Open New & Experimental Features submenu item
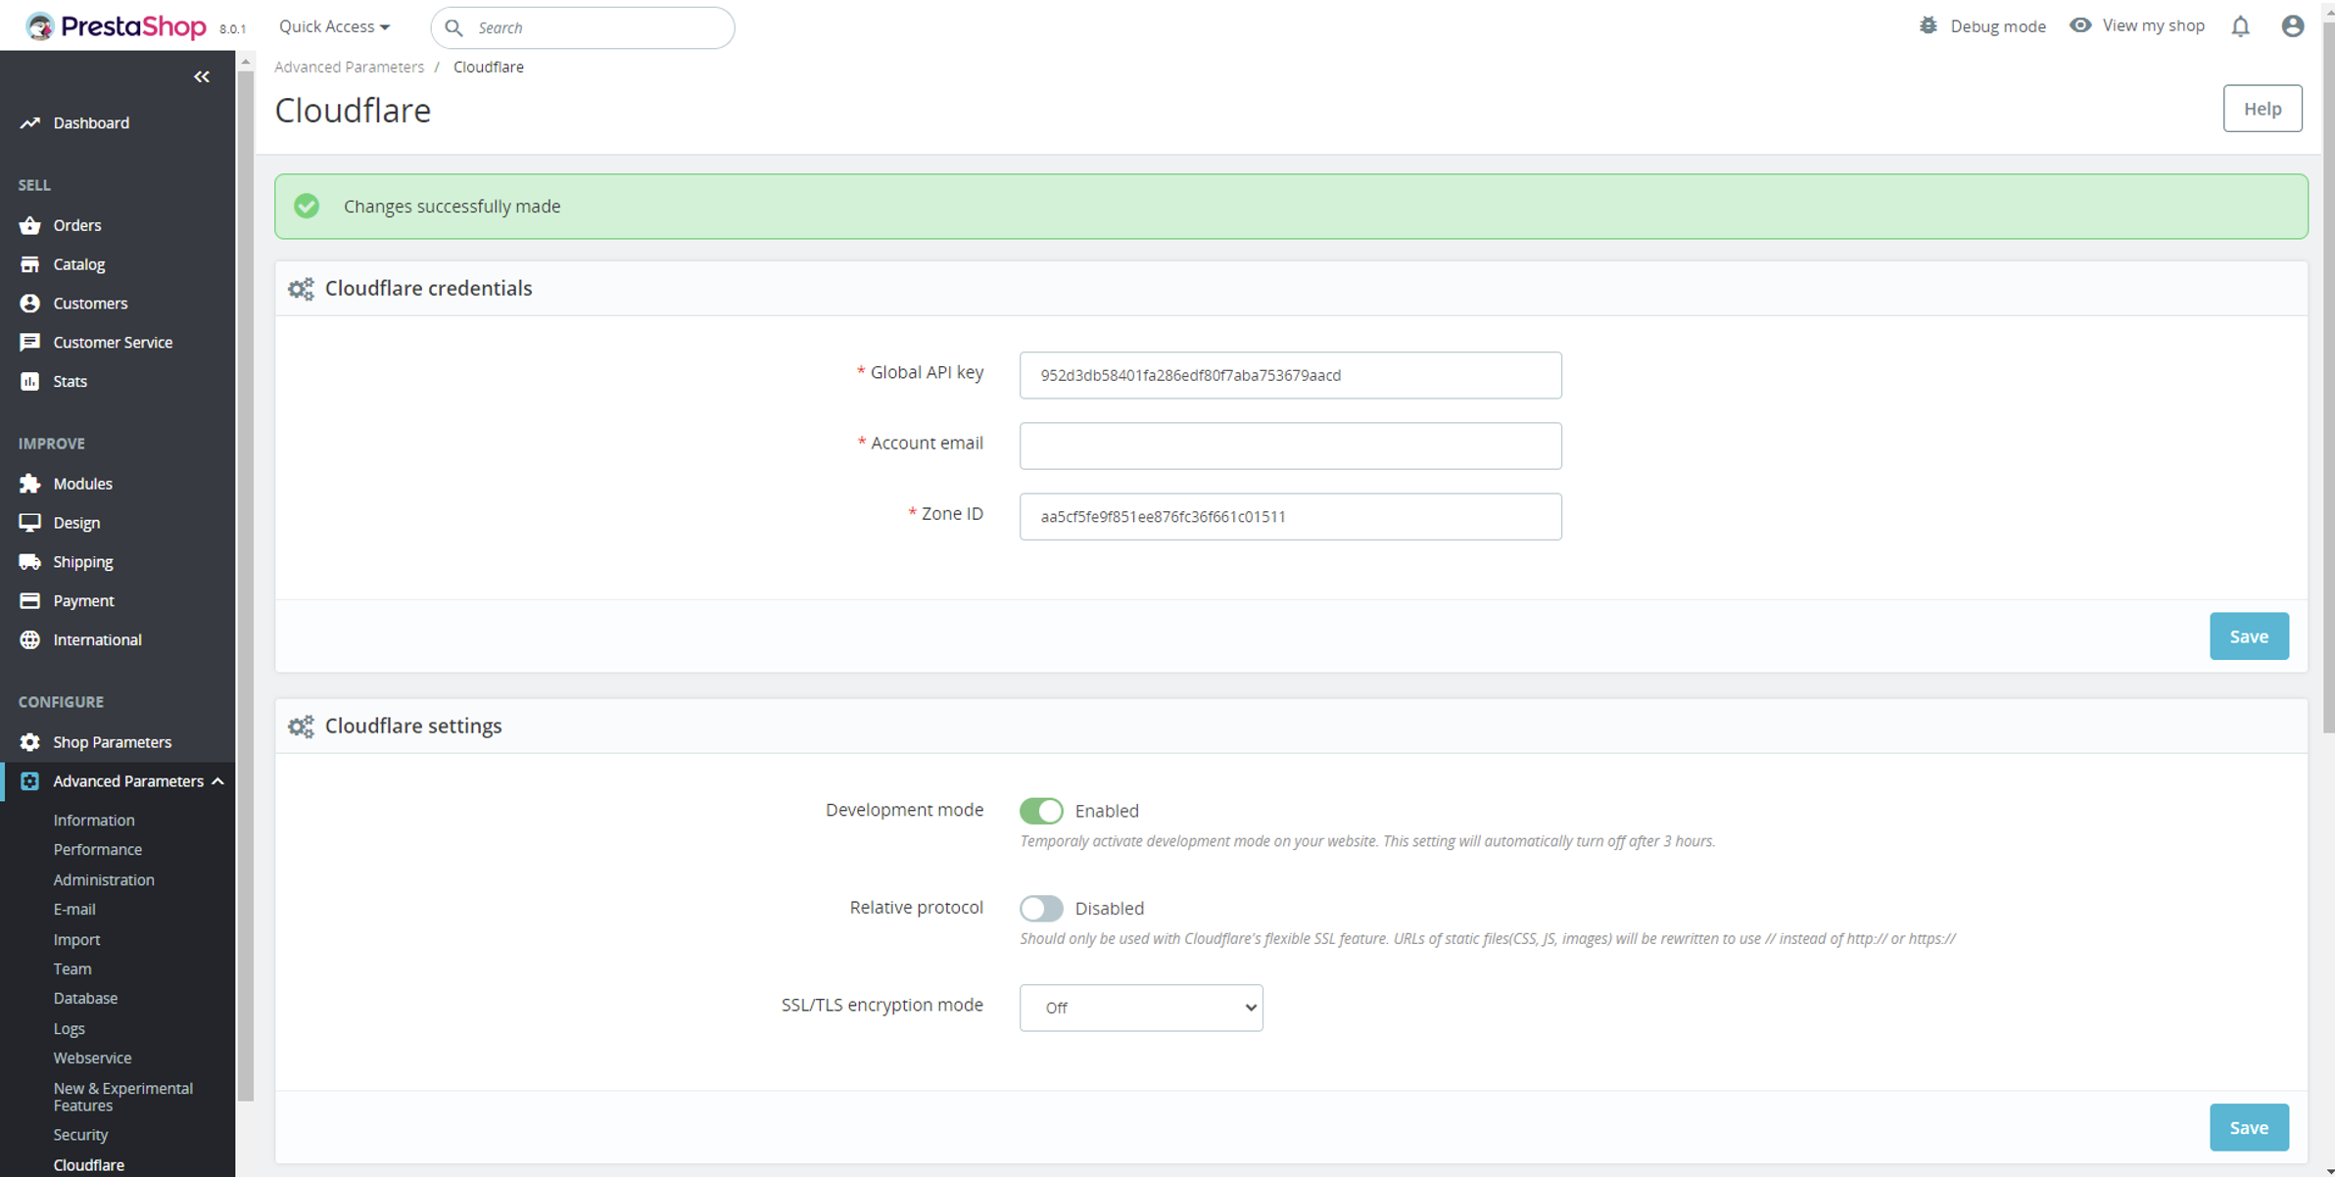Viewport: 2335px width, 1177px height. [123, 1097]
